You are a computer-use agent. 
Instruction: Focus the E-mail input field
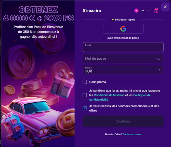tap(123, 47)
